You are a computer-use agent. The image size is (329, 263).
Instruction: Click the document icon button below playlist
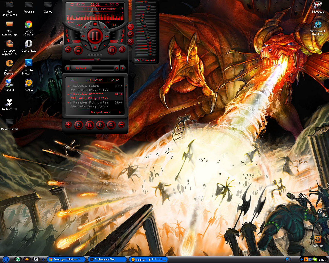point(79,125)
